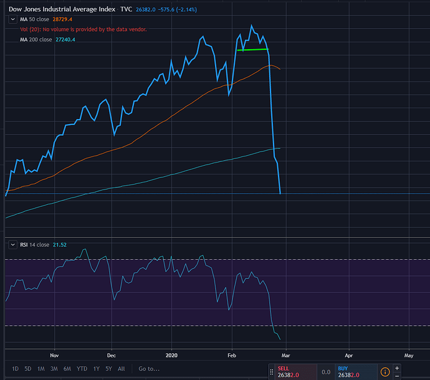Click the minus zoom-out button
430x380 pixels.
pos(397,376)
